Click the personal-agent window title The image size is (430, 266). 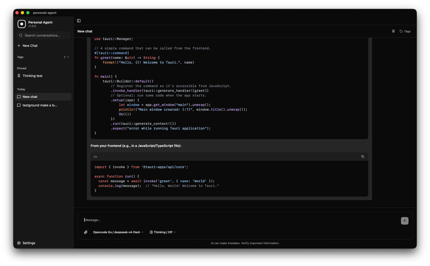point(45,13)
